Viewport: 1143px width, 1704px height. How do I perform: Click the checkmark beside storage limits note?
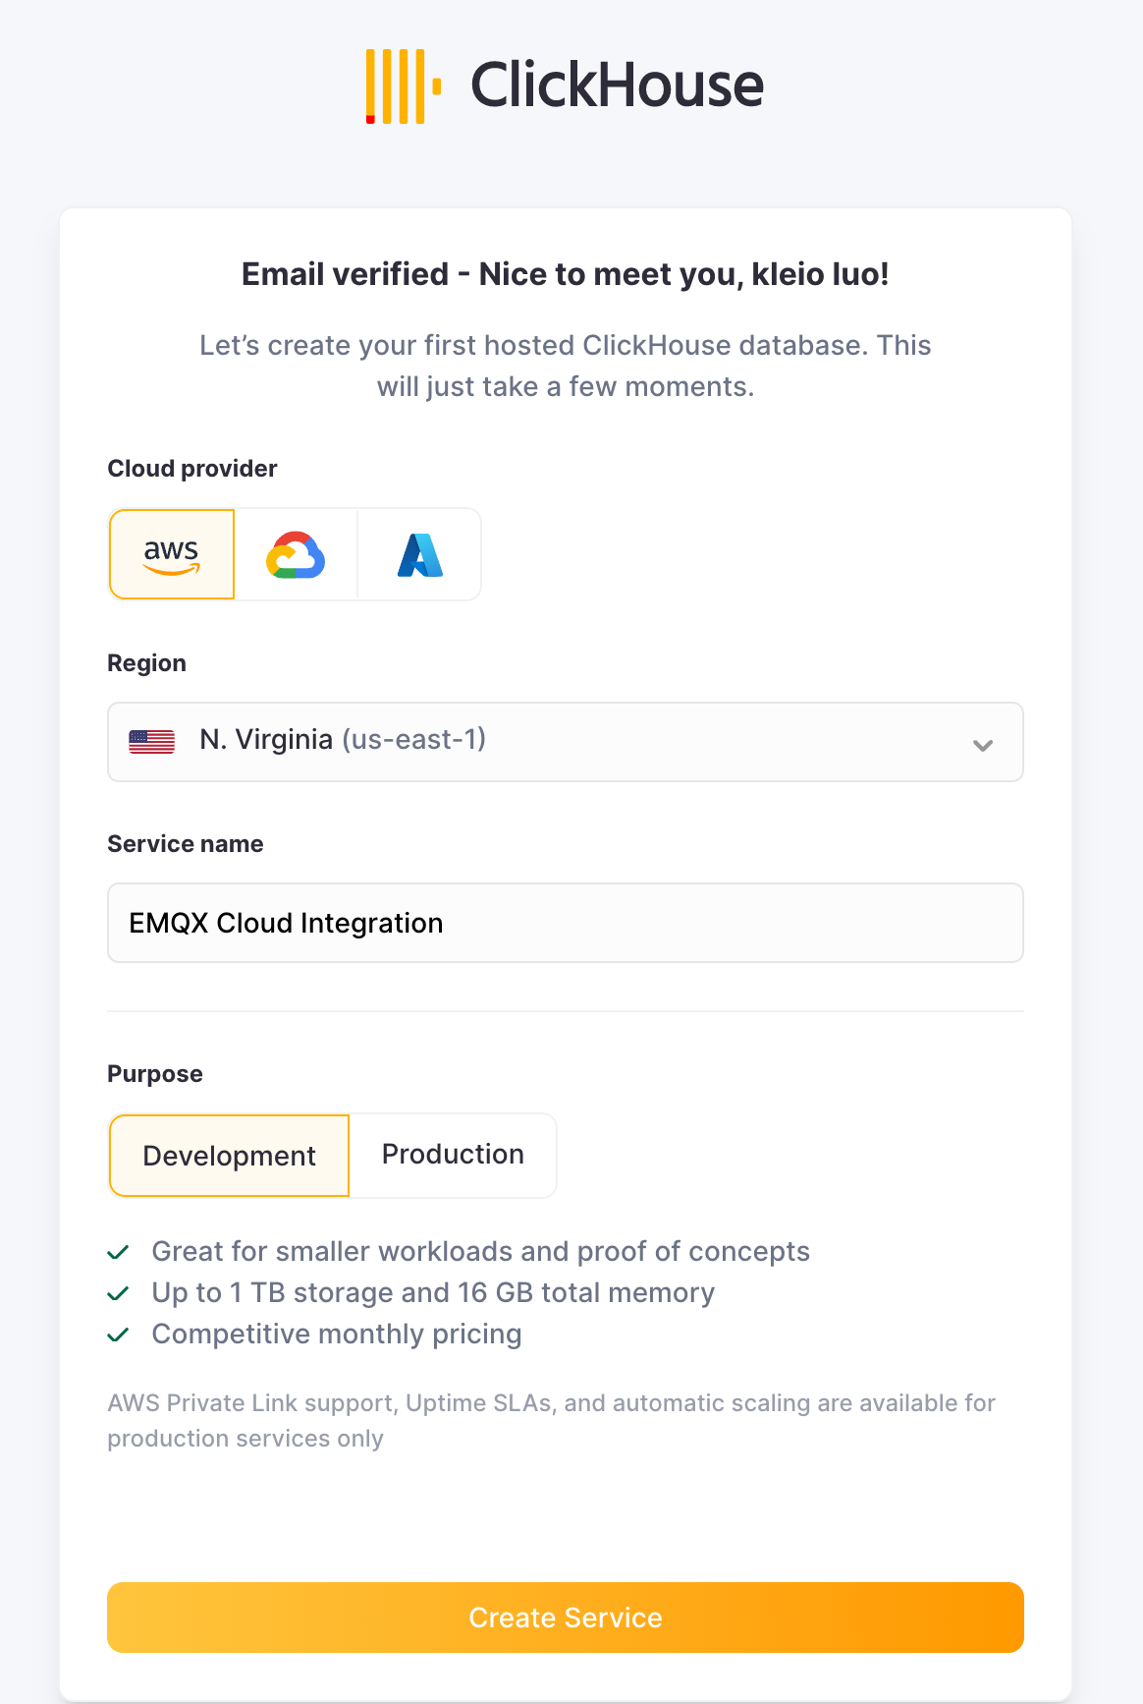tap(120, 1292)
